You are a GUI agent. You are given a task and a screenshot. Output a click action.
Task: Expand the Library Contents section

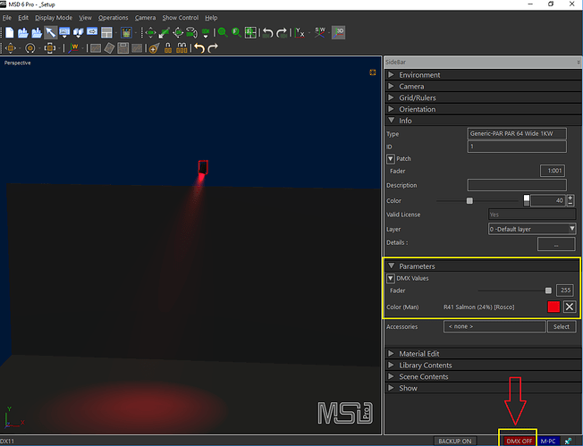[x=391, y=365]
